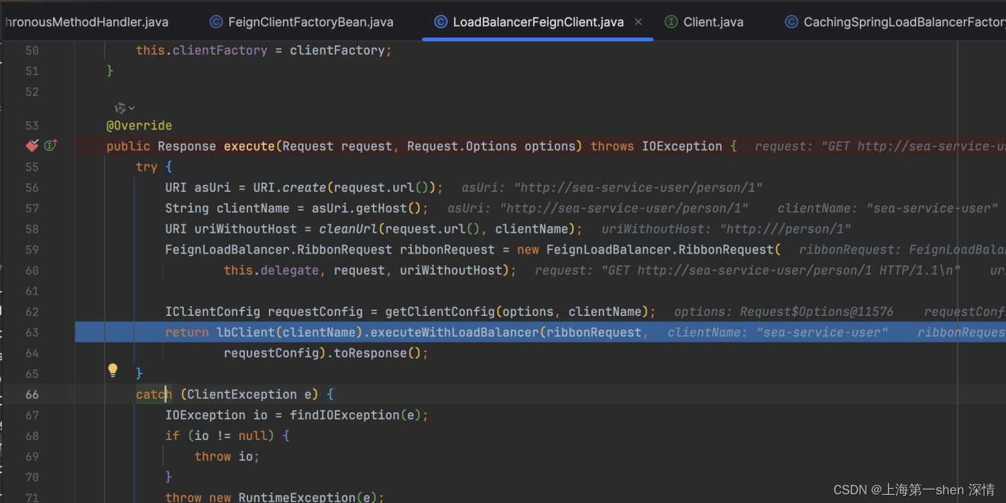Screen dimensions: 1006x503
Task: Click the class icon on the FeignClientFactoryBean.java tab
Action: click(216, 22)
